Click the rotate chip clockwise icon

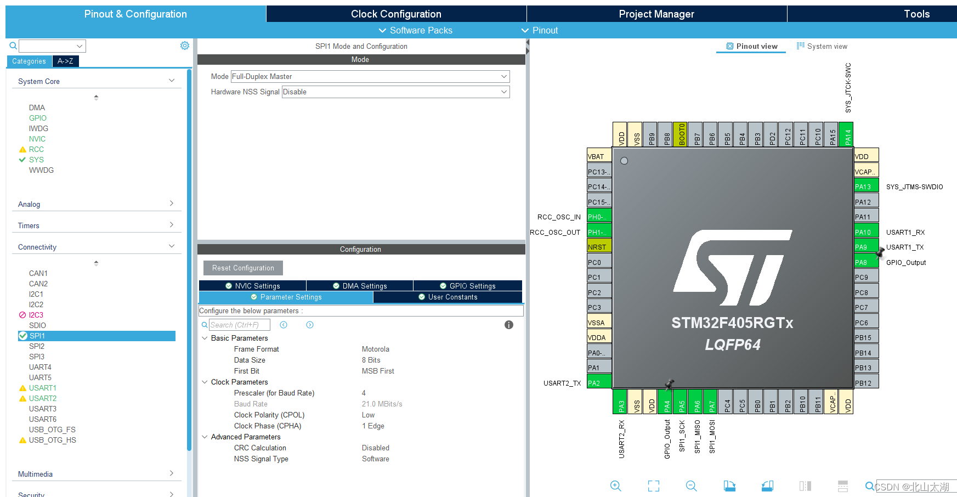point(729,486)
